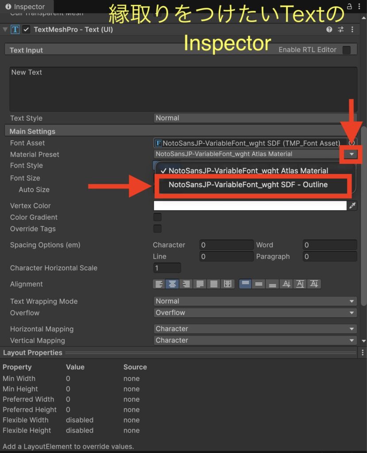Set top vertical alignment
Image resolution: width=367 pixels, height=453 pixels.
pyautogui.click(x=245, y=284)
